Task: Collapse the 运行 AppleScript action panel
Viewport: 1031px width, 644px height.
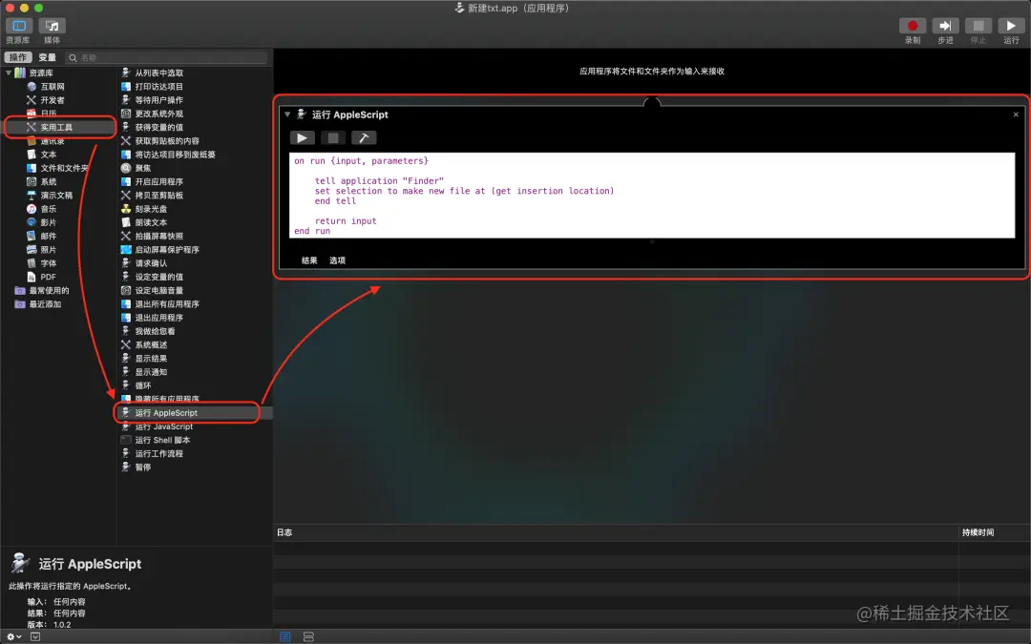Action: pyautogui.click(x=287, y=114)
